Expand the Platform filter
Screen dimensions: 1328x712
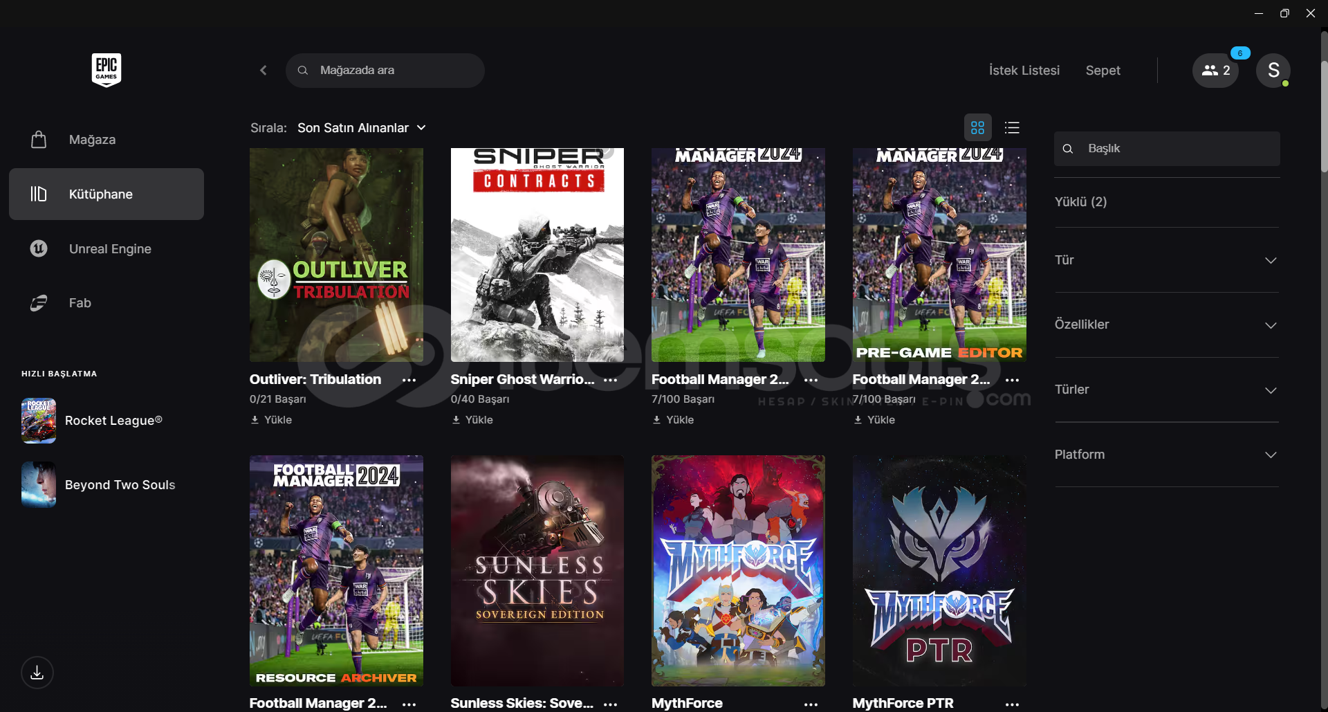pos(1167,455)
